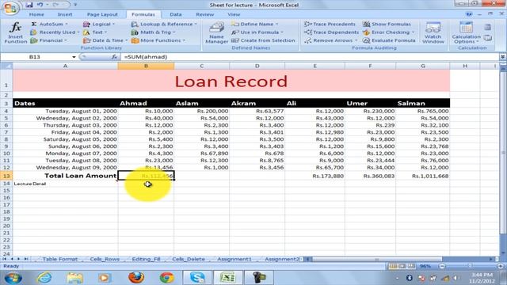Screen dimensions: 507x285
Task: Click Error Checking
Action: point(388,32)
